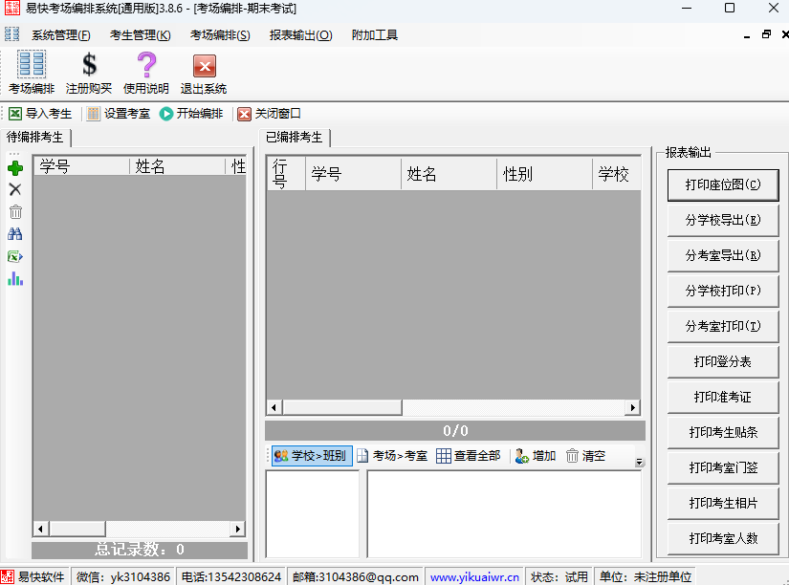
Task: Search students with binoculars icon
Action: pos(15,234)
